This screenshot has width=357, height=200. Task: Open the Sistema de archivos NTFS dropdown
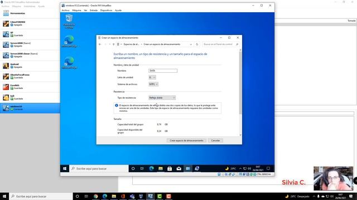coord(153,84)
